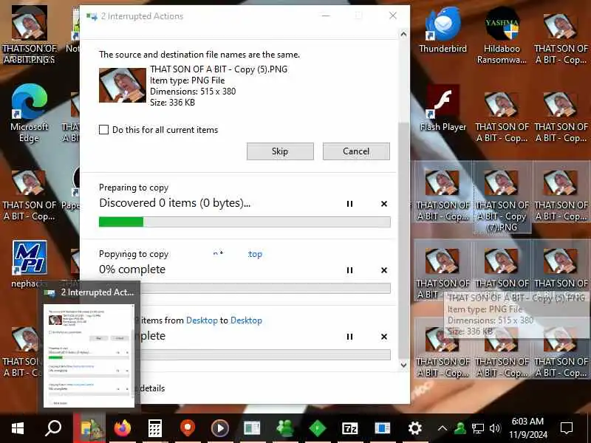Click File Explorer taskbar icon

(90, 428)
